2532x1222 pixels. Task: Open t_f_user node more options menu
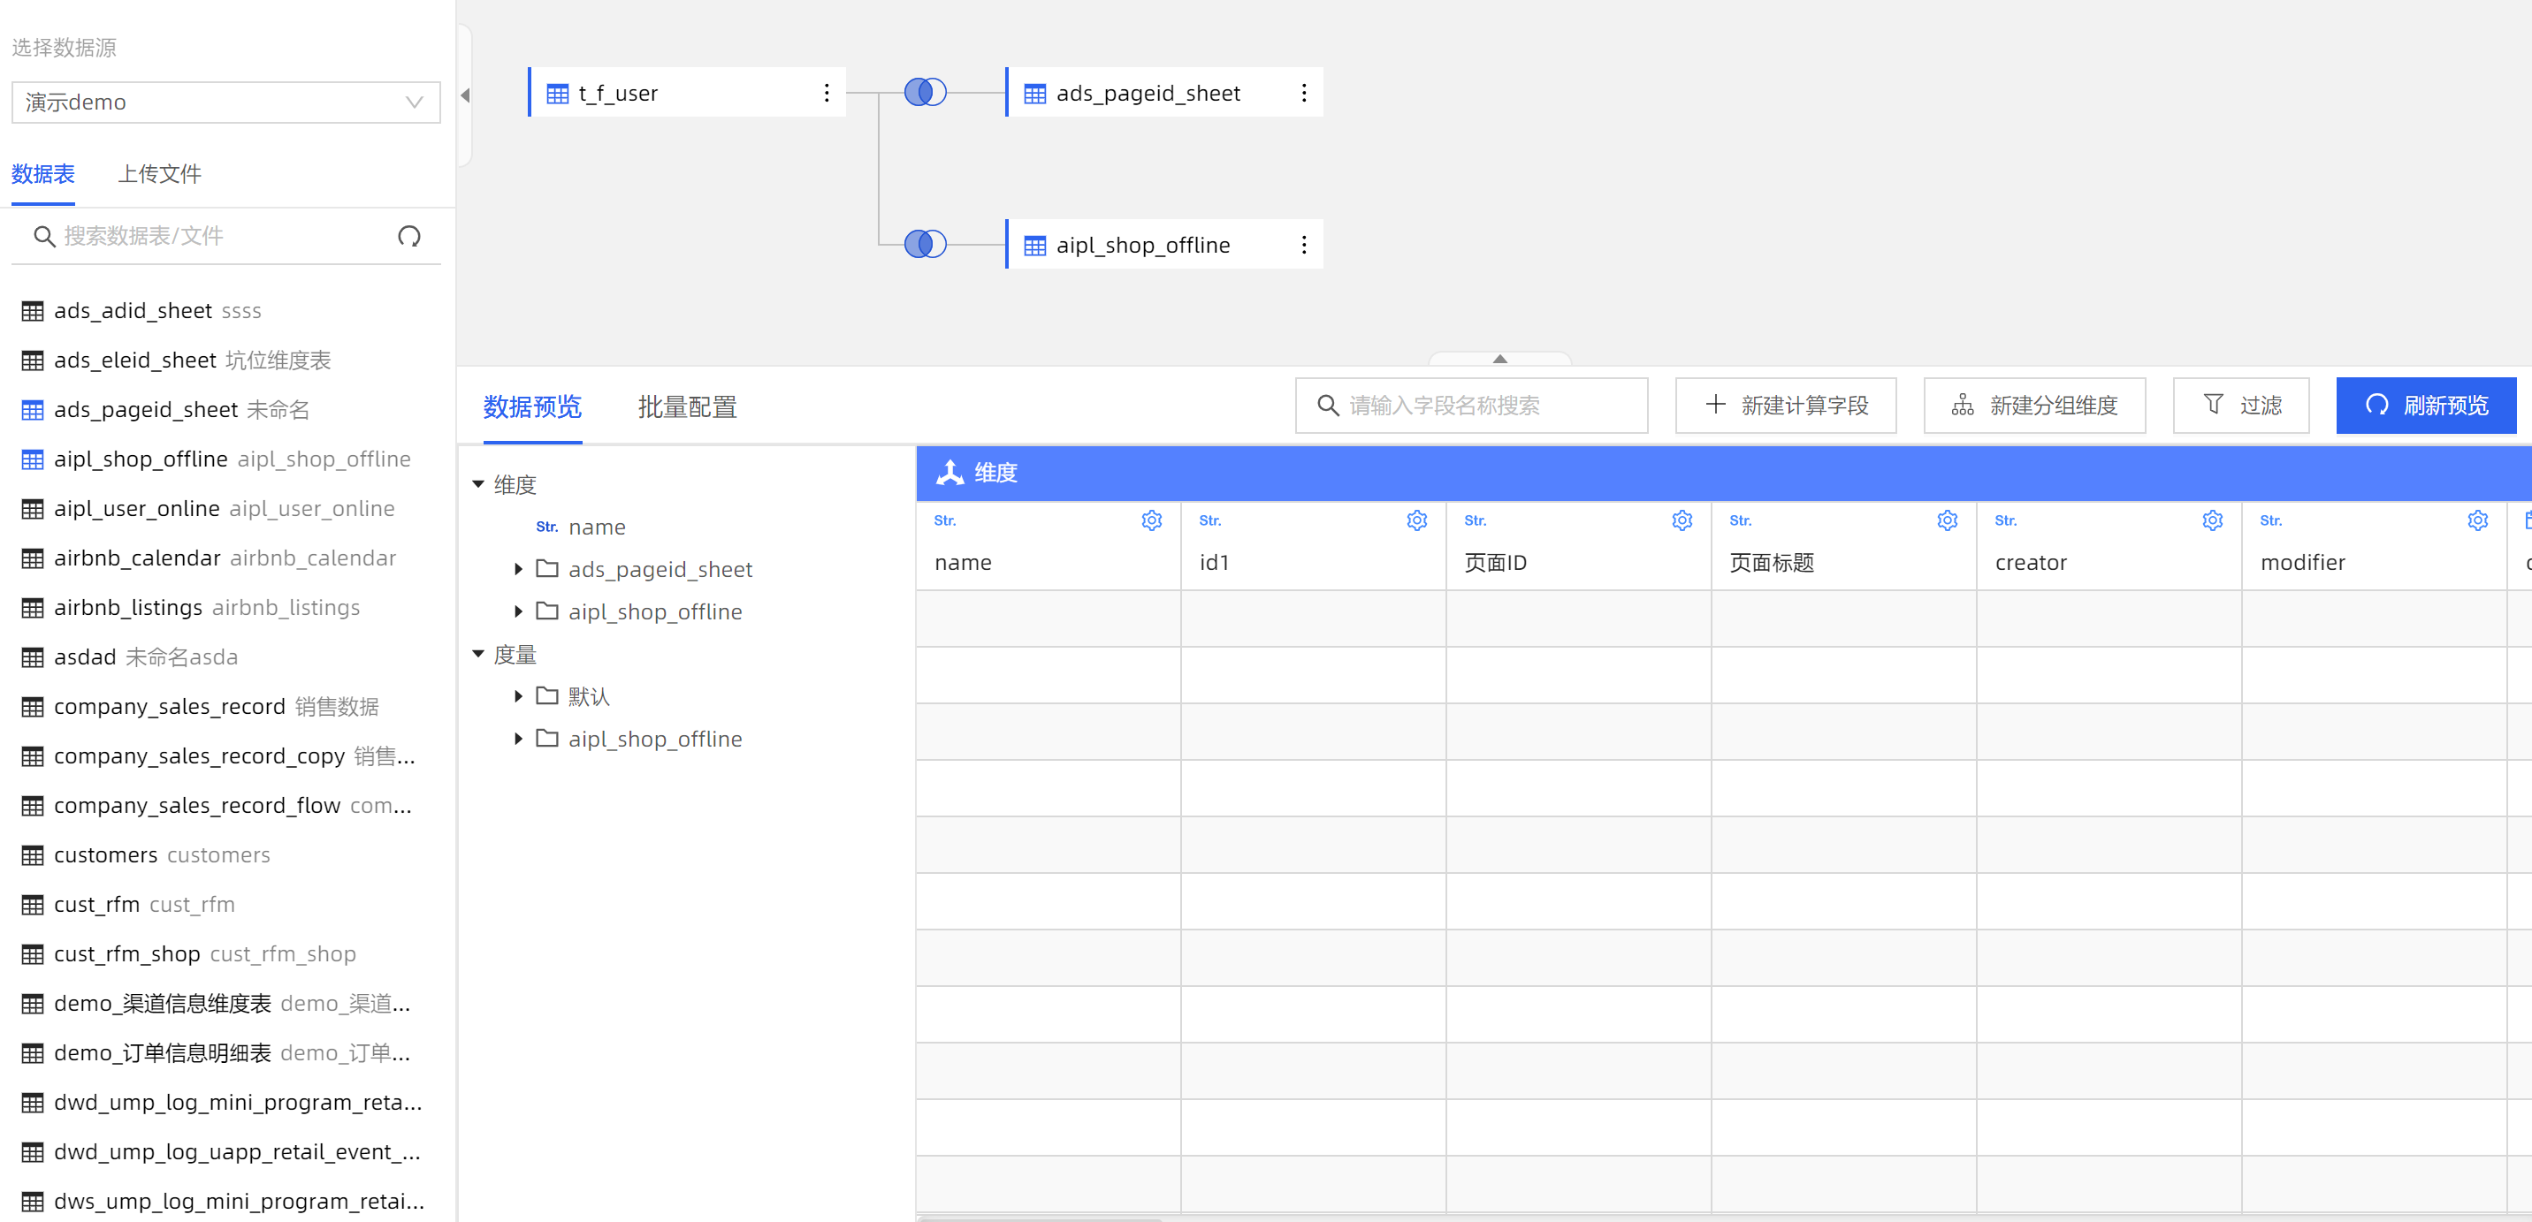(826, 93)
